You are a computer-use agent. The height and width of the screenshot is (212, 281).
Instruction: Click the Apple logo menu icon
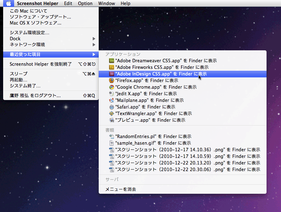[8, 3]
